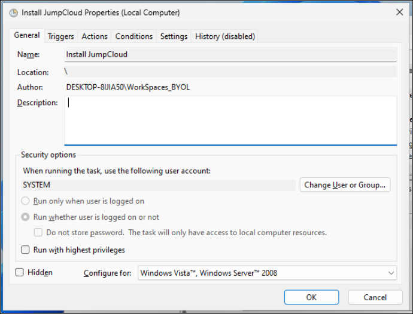The height and width of the screenshot is (314, 413).
Task: Enable Run with highest privileges
Action: pos(25,250)
